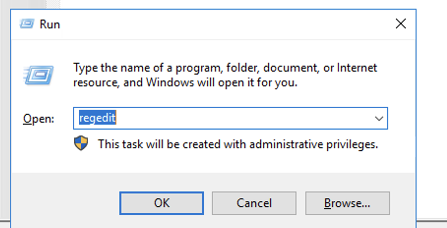The height and width of the screenshot is (228, 447).
Task: Open the Browse... file picker
Action: [x=347, y=202]
